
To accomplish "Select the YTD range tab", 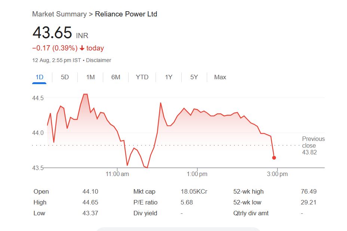I will point(142,77).
